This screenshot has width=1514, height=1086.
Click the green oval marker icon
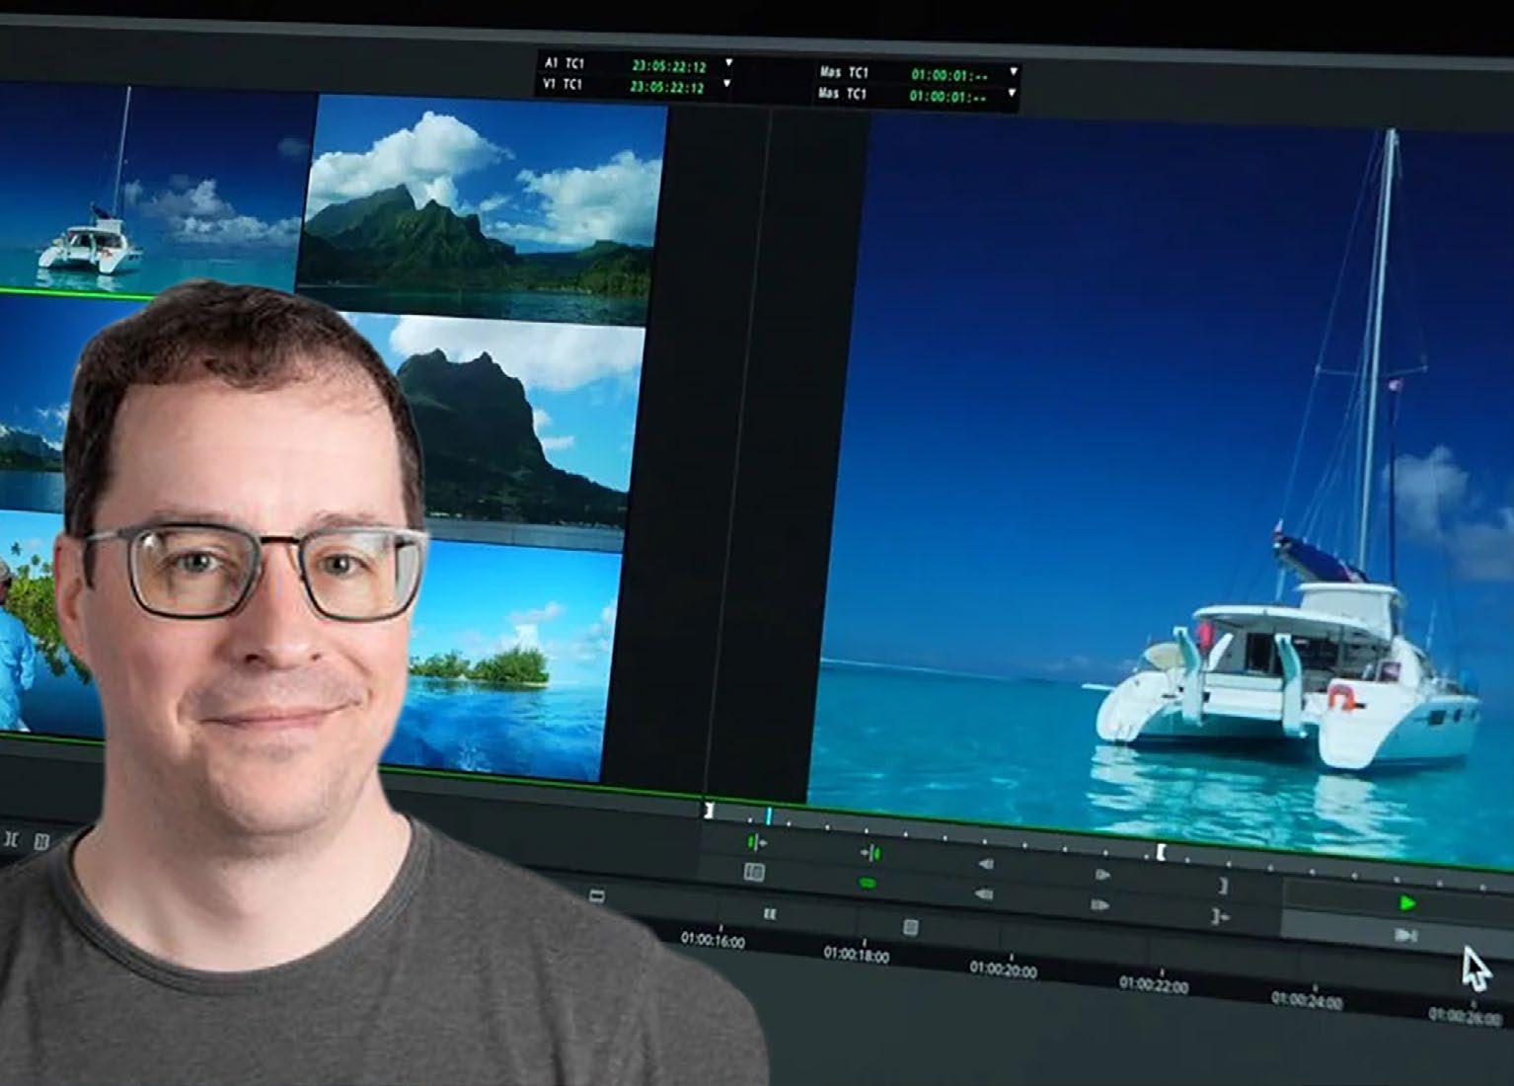868,883
